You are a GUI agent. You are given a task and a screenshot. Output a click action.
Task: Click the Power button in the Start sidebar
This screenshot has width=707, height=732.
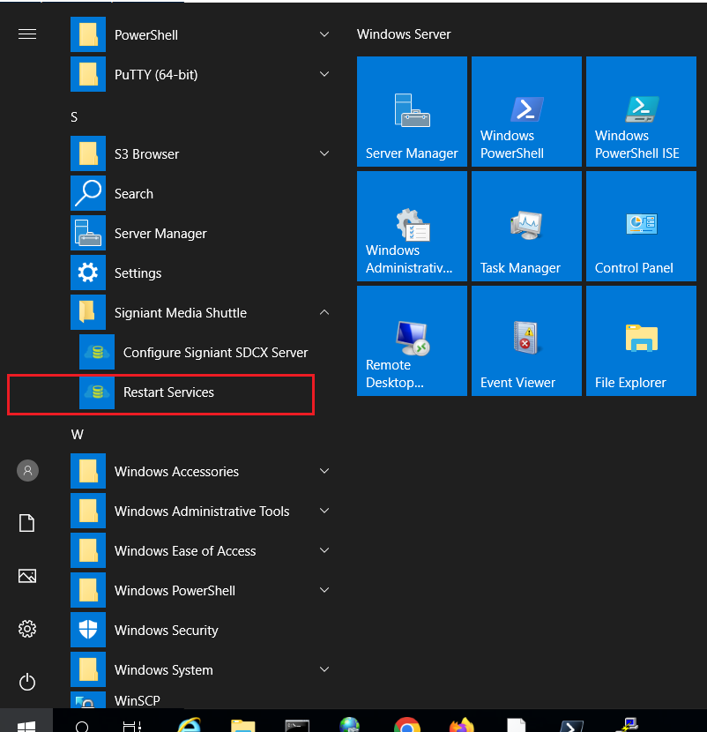27,682
